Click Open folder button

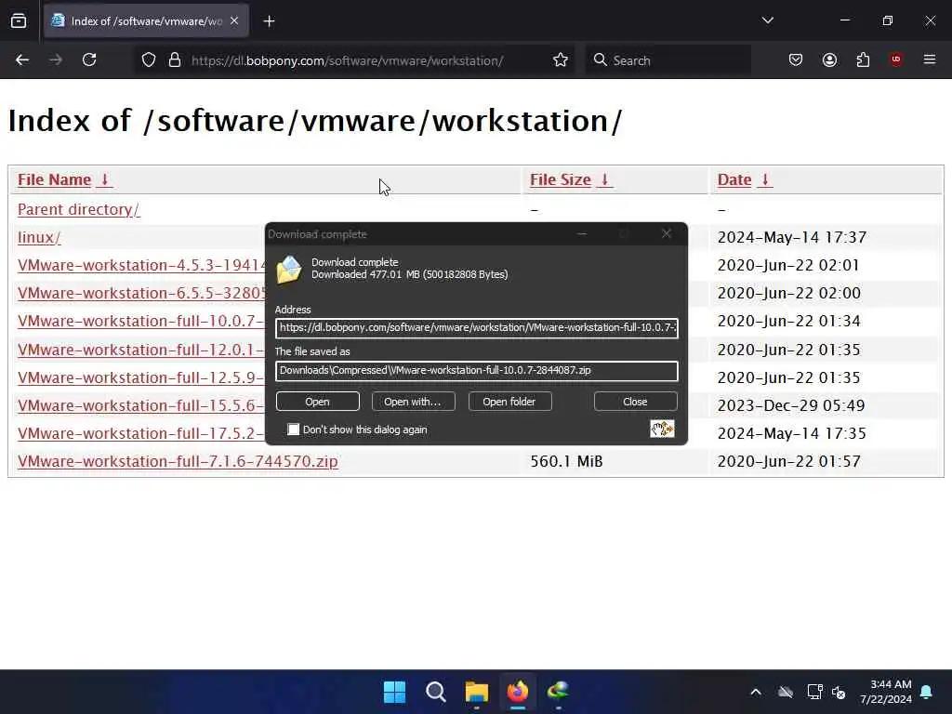tap(509, 402)
